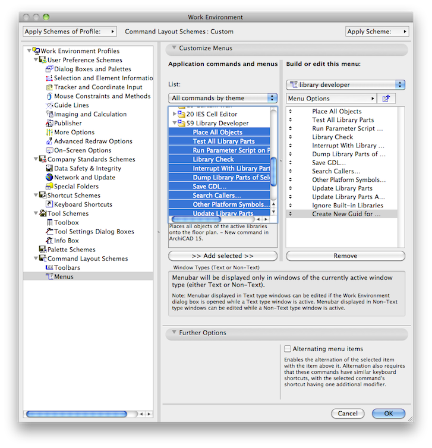432x448 pixels.
Task: Click the Guide Lines icon
Action: (49, 105)
